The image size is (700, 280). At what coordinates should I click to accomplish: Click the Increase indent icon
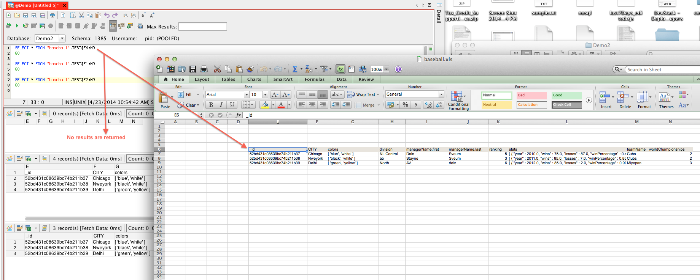click(346, 105)
